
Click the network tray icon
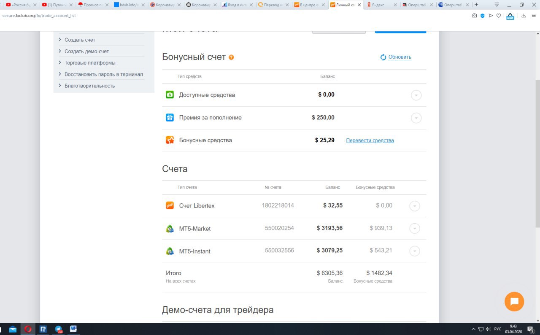[x=481, y=329]
